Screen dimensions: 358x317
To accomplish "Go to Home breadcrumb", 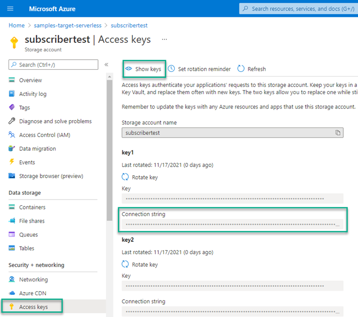I will point(16,25).
